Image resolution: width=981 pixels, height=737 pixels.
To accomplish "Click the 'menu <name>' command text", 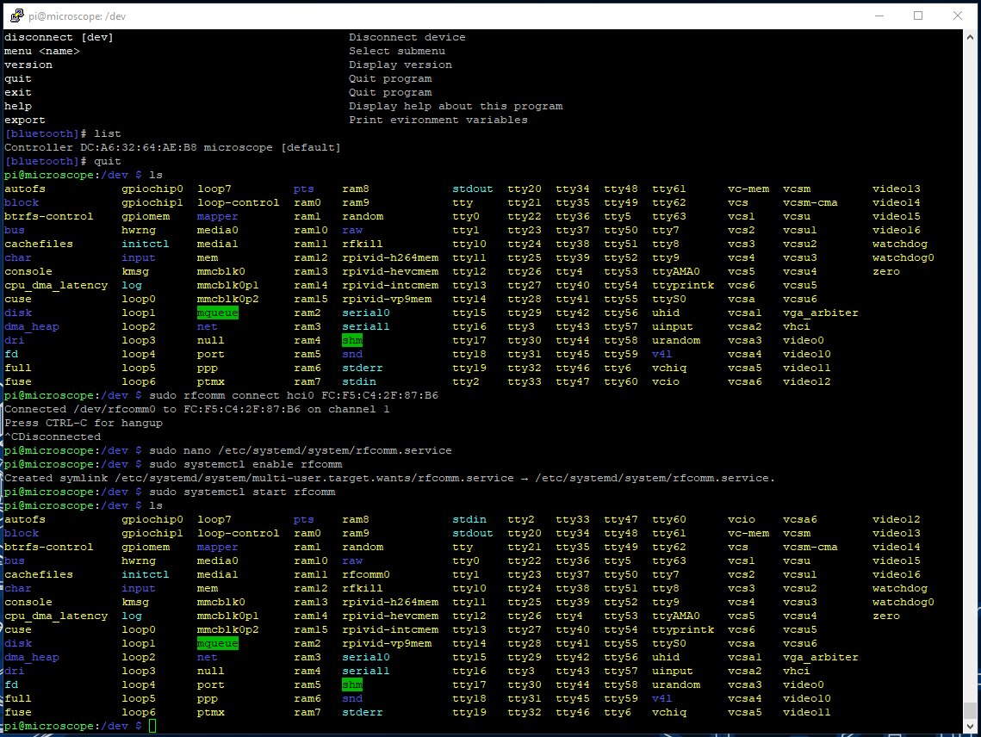I will (42, 52).
